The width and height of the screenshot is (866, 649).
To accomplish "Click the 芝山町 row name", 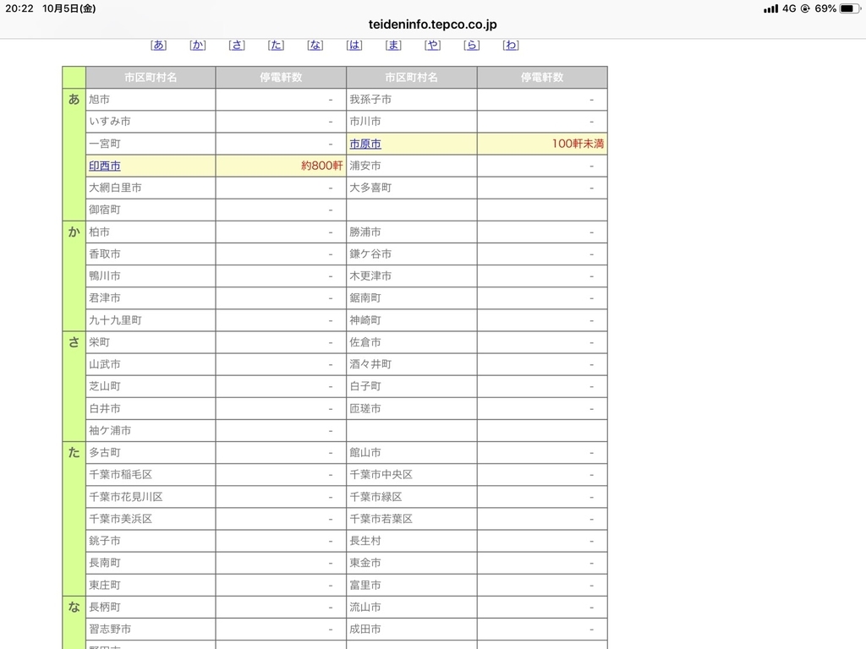I will [104, 386].
